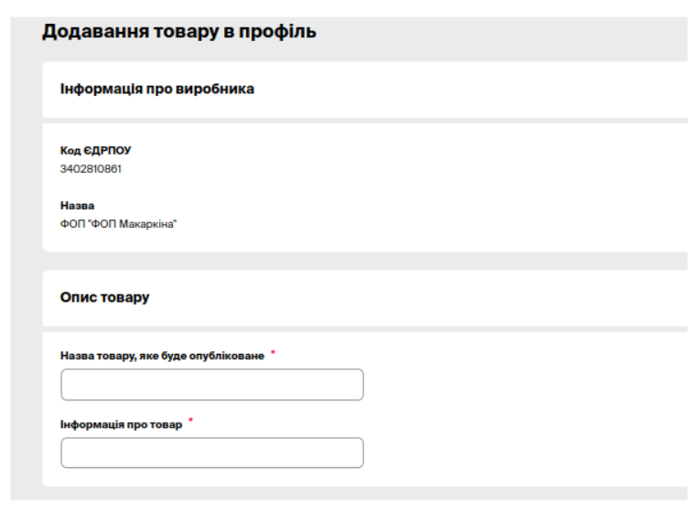Viewport: 699px width, 512px height.
Task: Click the "Інформація про товар" field label
Action: coord(121,424)
